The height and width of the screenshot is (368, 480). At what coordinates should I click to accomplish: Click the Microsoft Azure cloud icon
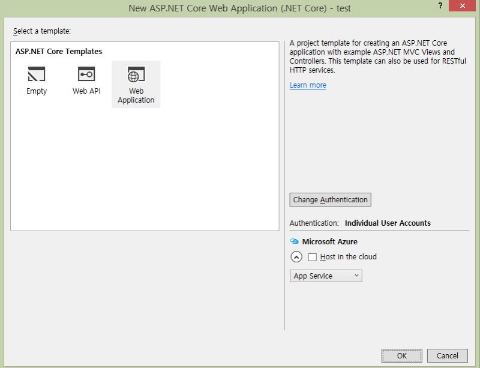click(294, 241)
